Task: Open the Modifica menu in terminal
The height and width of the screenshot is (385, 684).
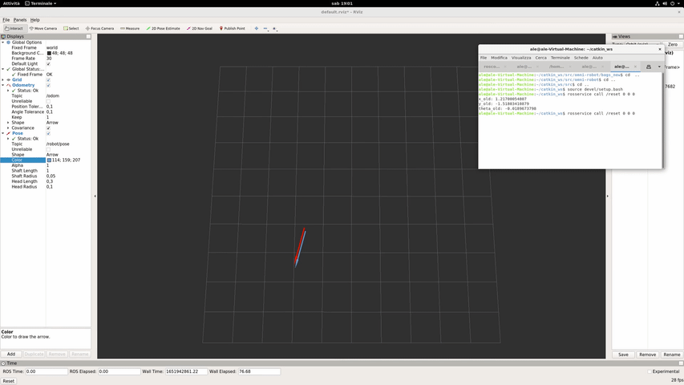Action: 499,58
